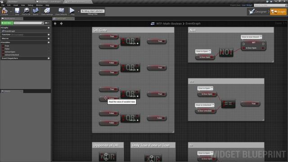The width and height of the screenshot is (288, 162).
Task: Open the File menu
Action: click(3, 5)
